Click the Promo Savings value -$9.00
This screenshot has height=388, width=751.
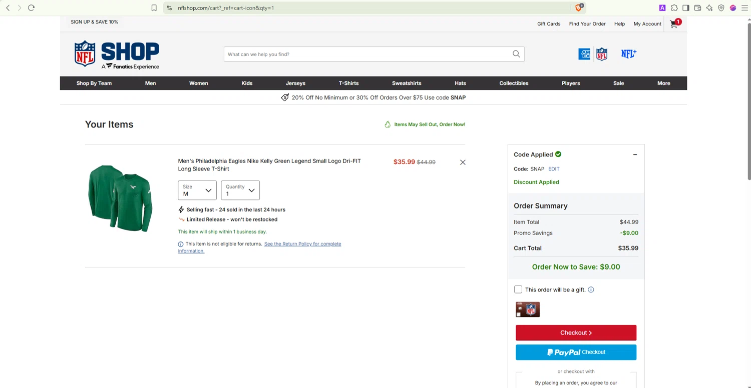[x=629, y=233]
